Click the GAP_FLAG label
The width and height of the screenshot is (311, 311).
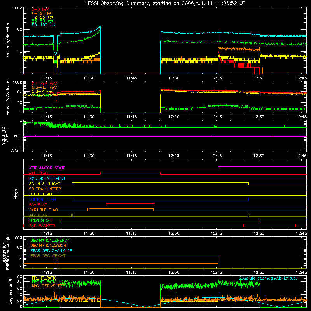click(38, 173)
